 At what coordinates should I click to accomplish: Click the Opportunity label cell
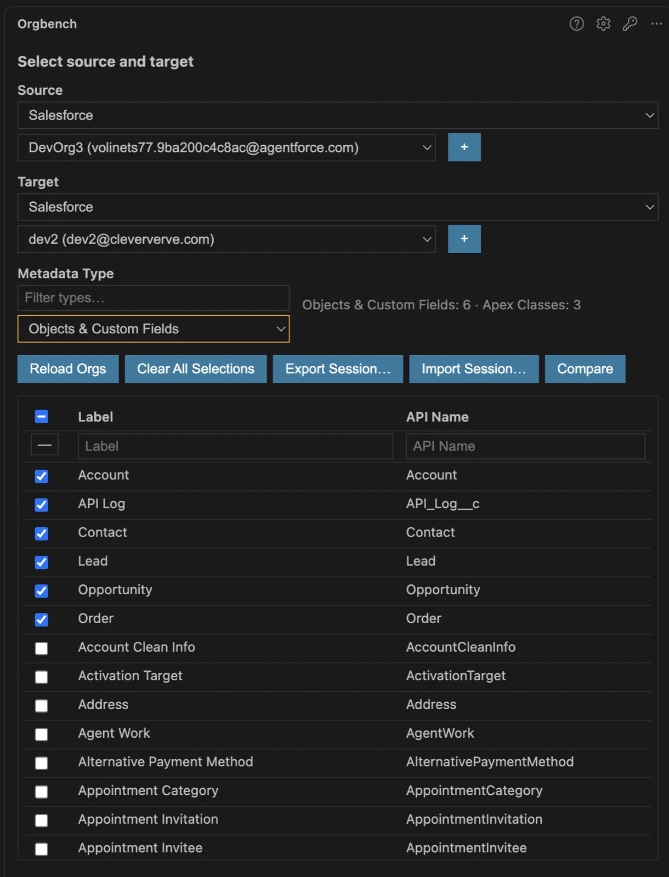click(x=115, y=590)
